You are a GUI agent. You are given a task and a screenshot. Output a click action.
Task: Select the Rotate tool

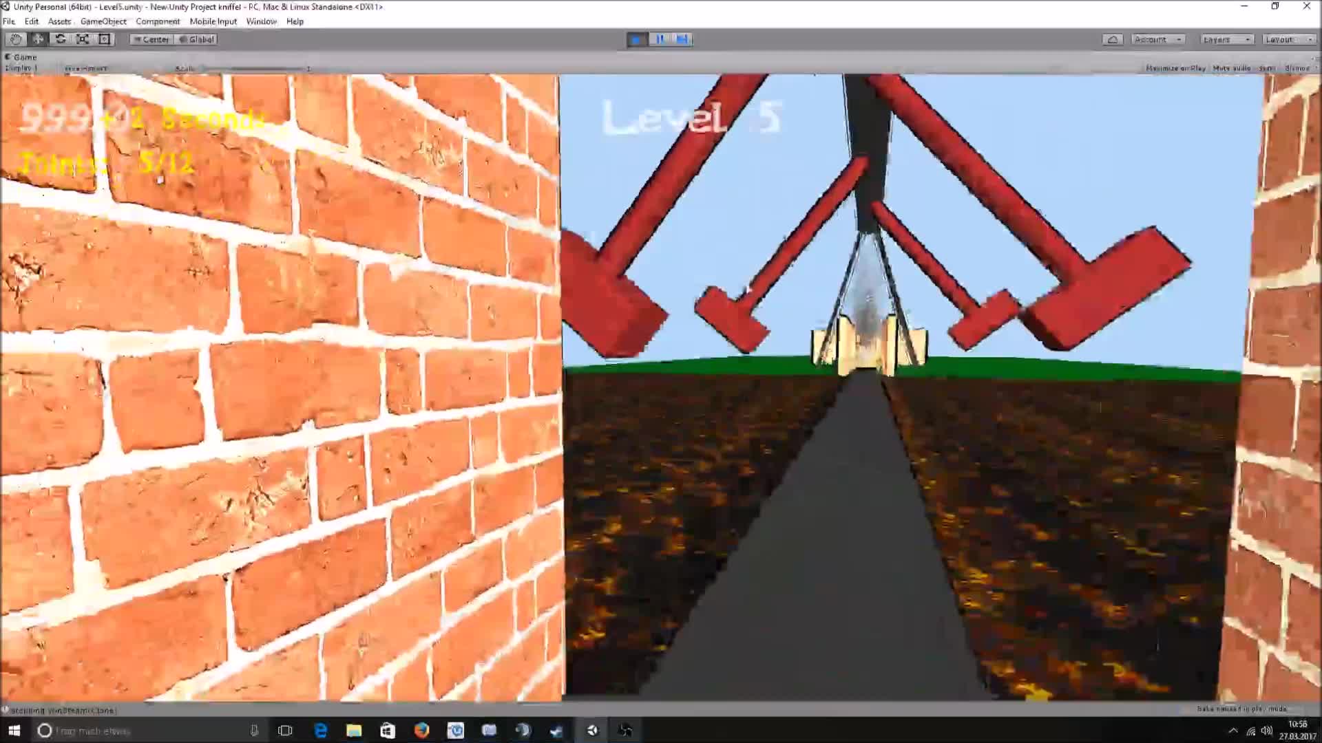click(x=60, y=39)
